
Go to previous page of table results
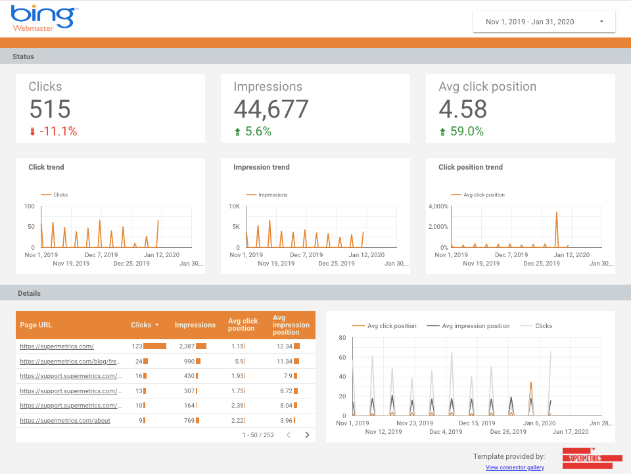pyautogui.click(x=288, y=435)
